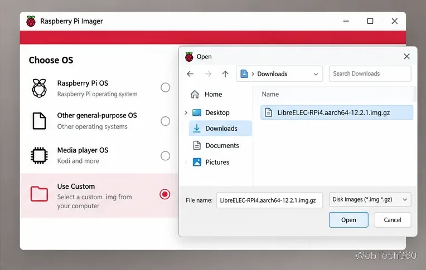
Task: Click the Other general-purpose OS title
Action: (97, 115)
